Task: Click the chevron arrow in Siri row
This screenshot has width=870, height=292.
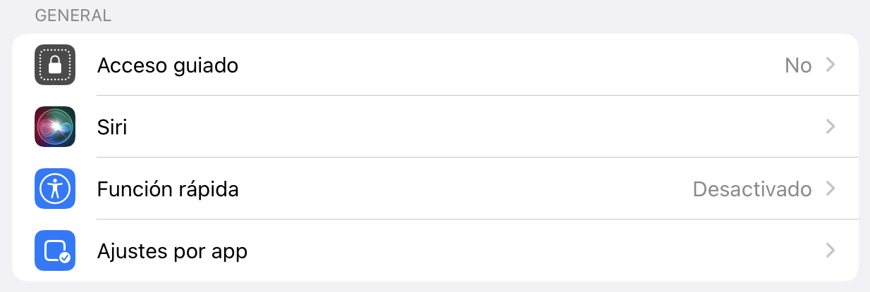Action: point(831,127)
